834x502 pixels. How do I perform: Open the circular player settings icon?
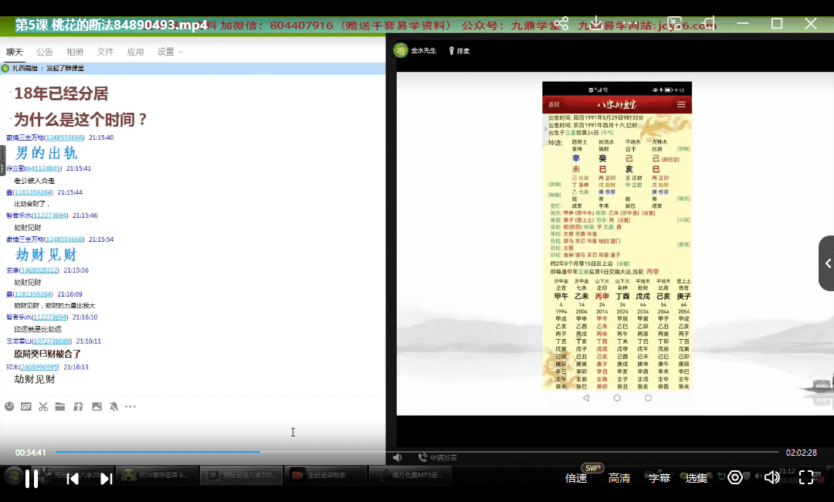[735, 478]
